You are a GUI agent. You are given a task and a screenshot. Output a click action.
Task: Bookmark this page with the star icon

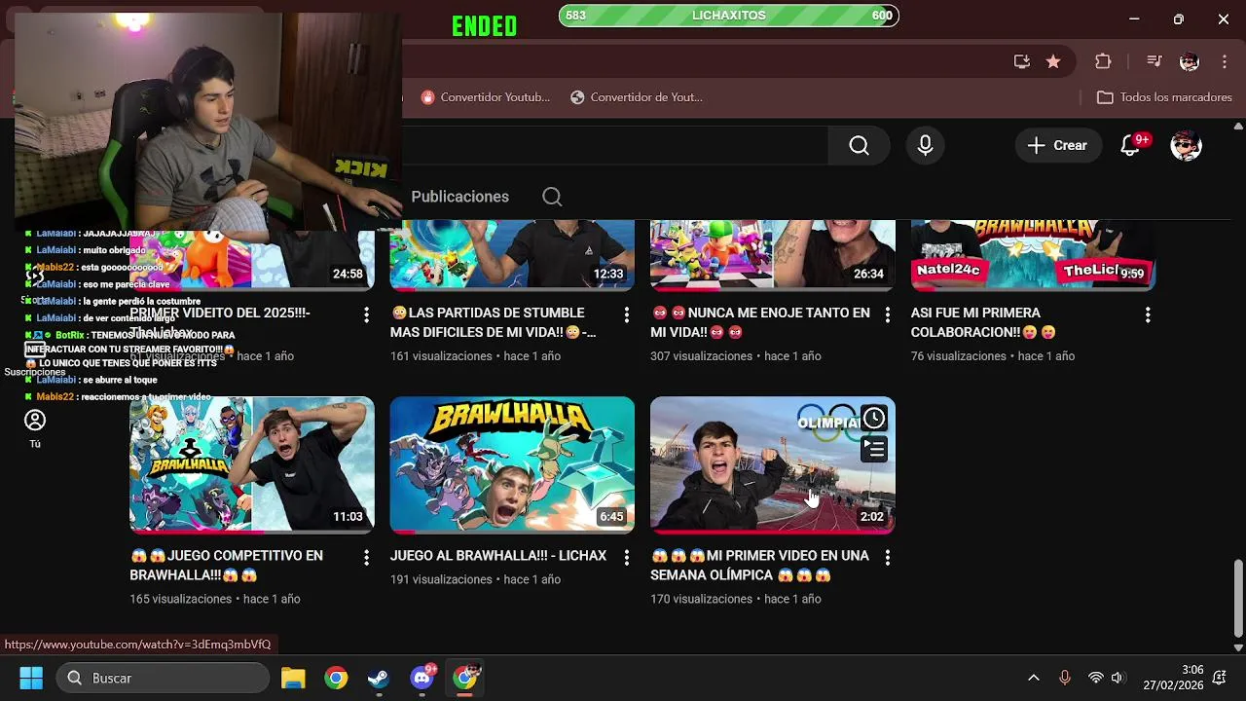click(1053, 61)
